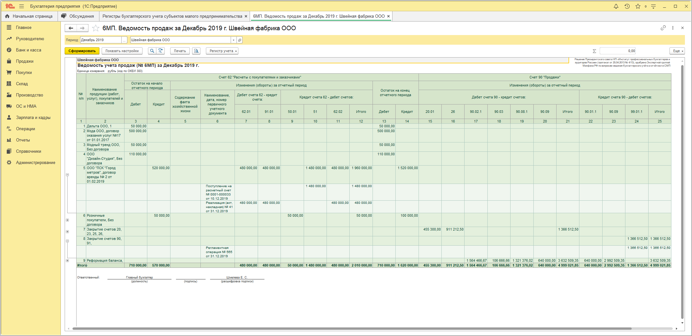692x336 pixels.
Task: Open history clock icon
Action: pyautogui.click(x=627, y=6)
